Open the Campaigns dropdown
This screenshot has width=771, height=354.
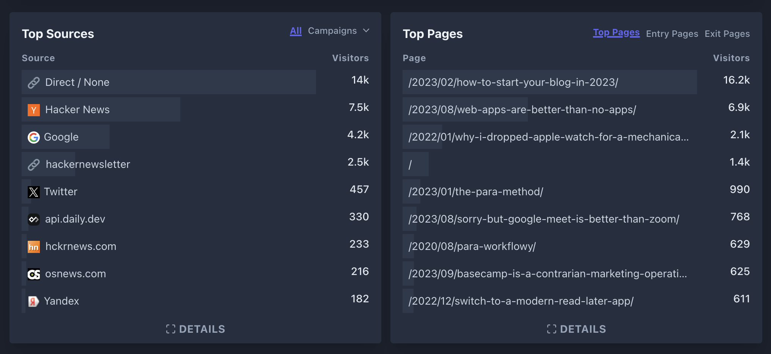[x=338, y=31]
